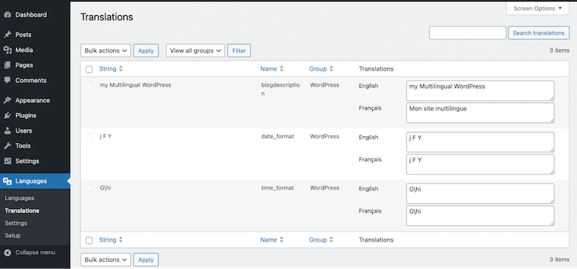Expand the Screen Options panel
This screenshot has height=269, width=577.
pyautogui.click(x=537, y=8)
